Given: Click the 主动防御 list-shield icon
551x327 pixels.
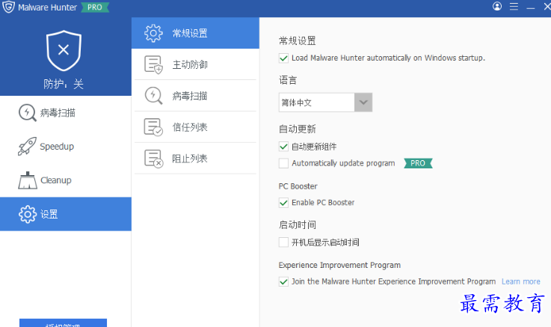Looking at the screenshot, I should 153,64.
